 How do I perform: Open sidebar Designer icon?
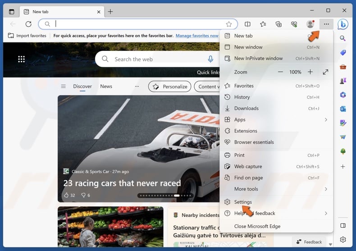343,123
